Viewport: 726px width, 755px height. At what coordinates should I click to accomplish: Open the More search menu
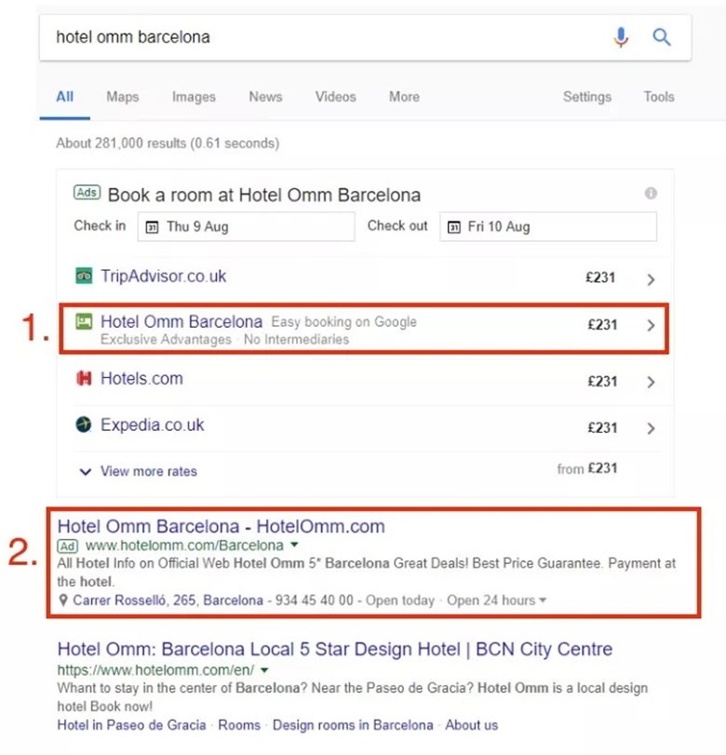[404, 97]
